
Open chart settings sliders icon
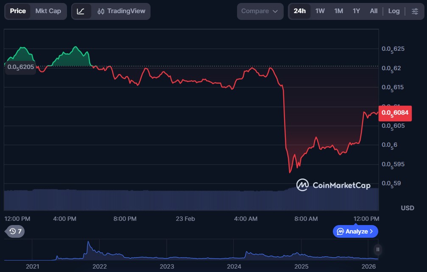(x=415, y=11)
